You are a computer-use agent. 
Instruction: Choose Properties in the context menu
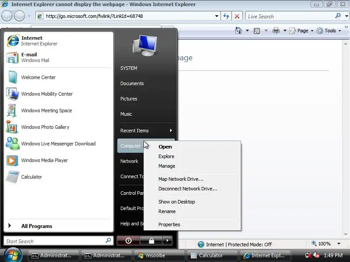(x=192, y=224)
